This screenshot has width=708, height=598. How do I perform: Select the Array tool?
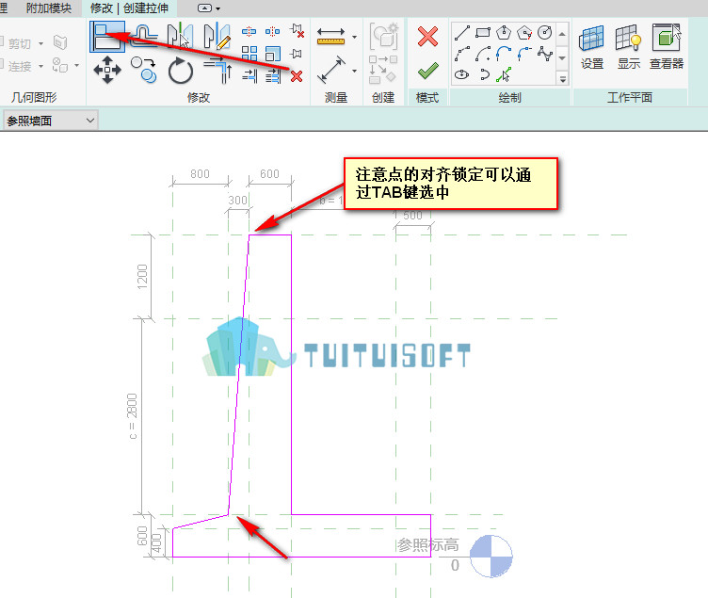click(249, 54)
